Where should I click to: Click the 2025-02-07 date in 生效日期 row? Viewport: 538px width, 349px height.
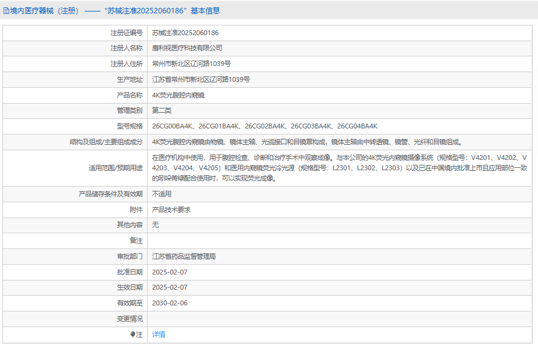tap(170, 288)
